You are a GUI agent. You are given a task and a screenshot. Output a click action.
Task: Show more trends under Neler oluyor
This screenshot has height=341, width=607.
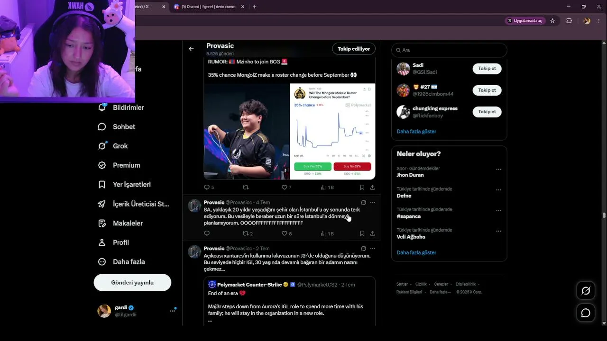(x=416, y=252)
